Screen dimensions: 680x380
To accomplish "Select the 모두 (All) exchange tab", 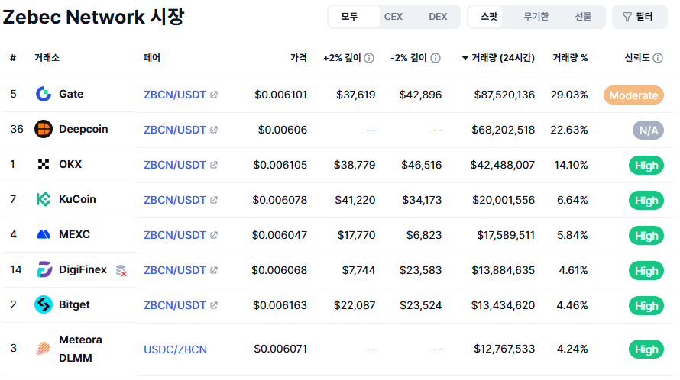I will pyautogui.click(x=355, y=17).
